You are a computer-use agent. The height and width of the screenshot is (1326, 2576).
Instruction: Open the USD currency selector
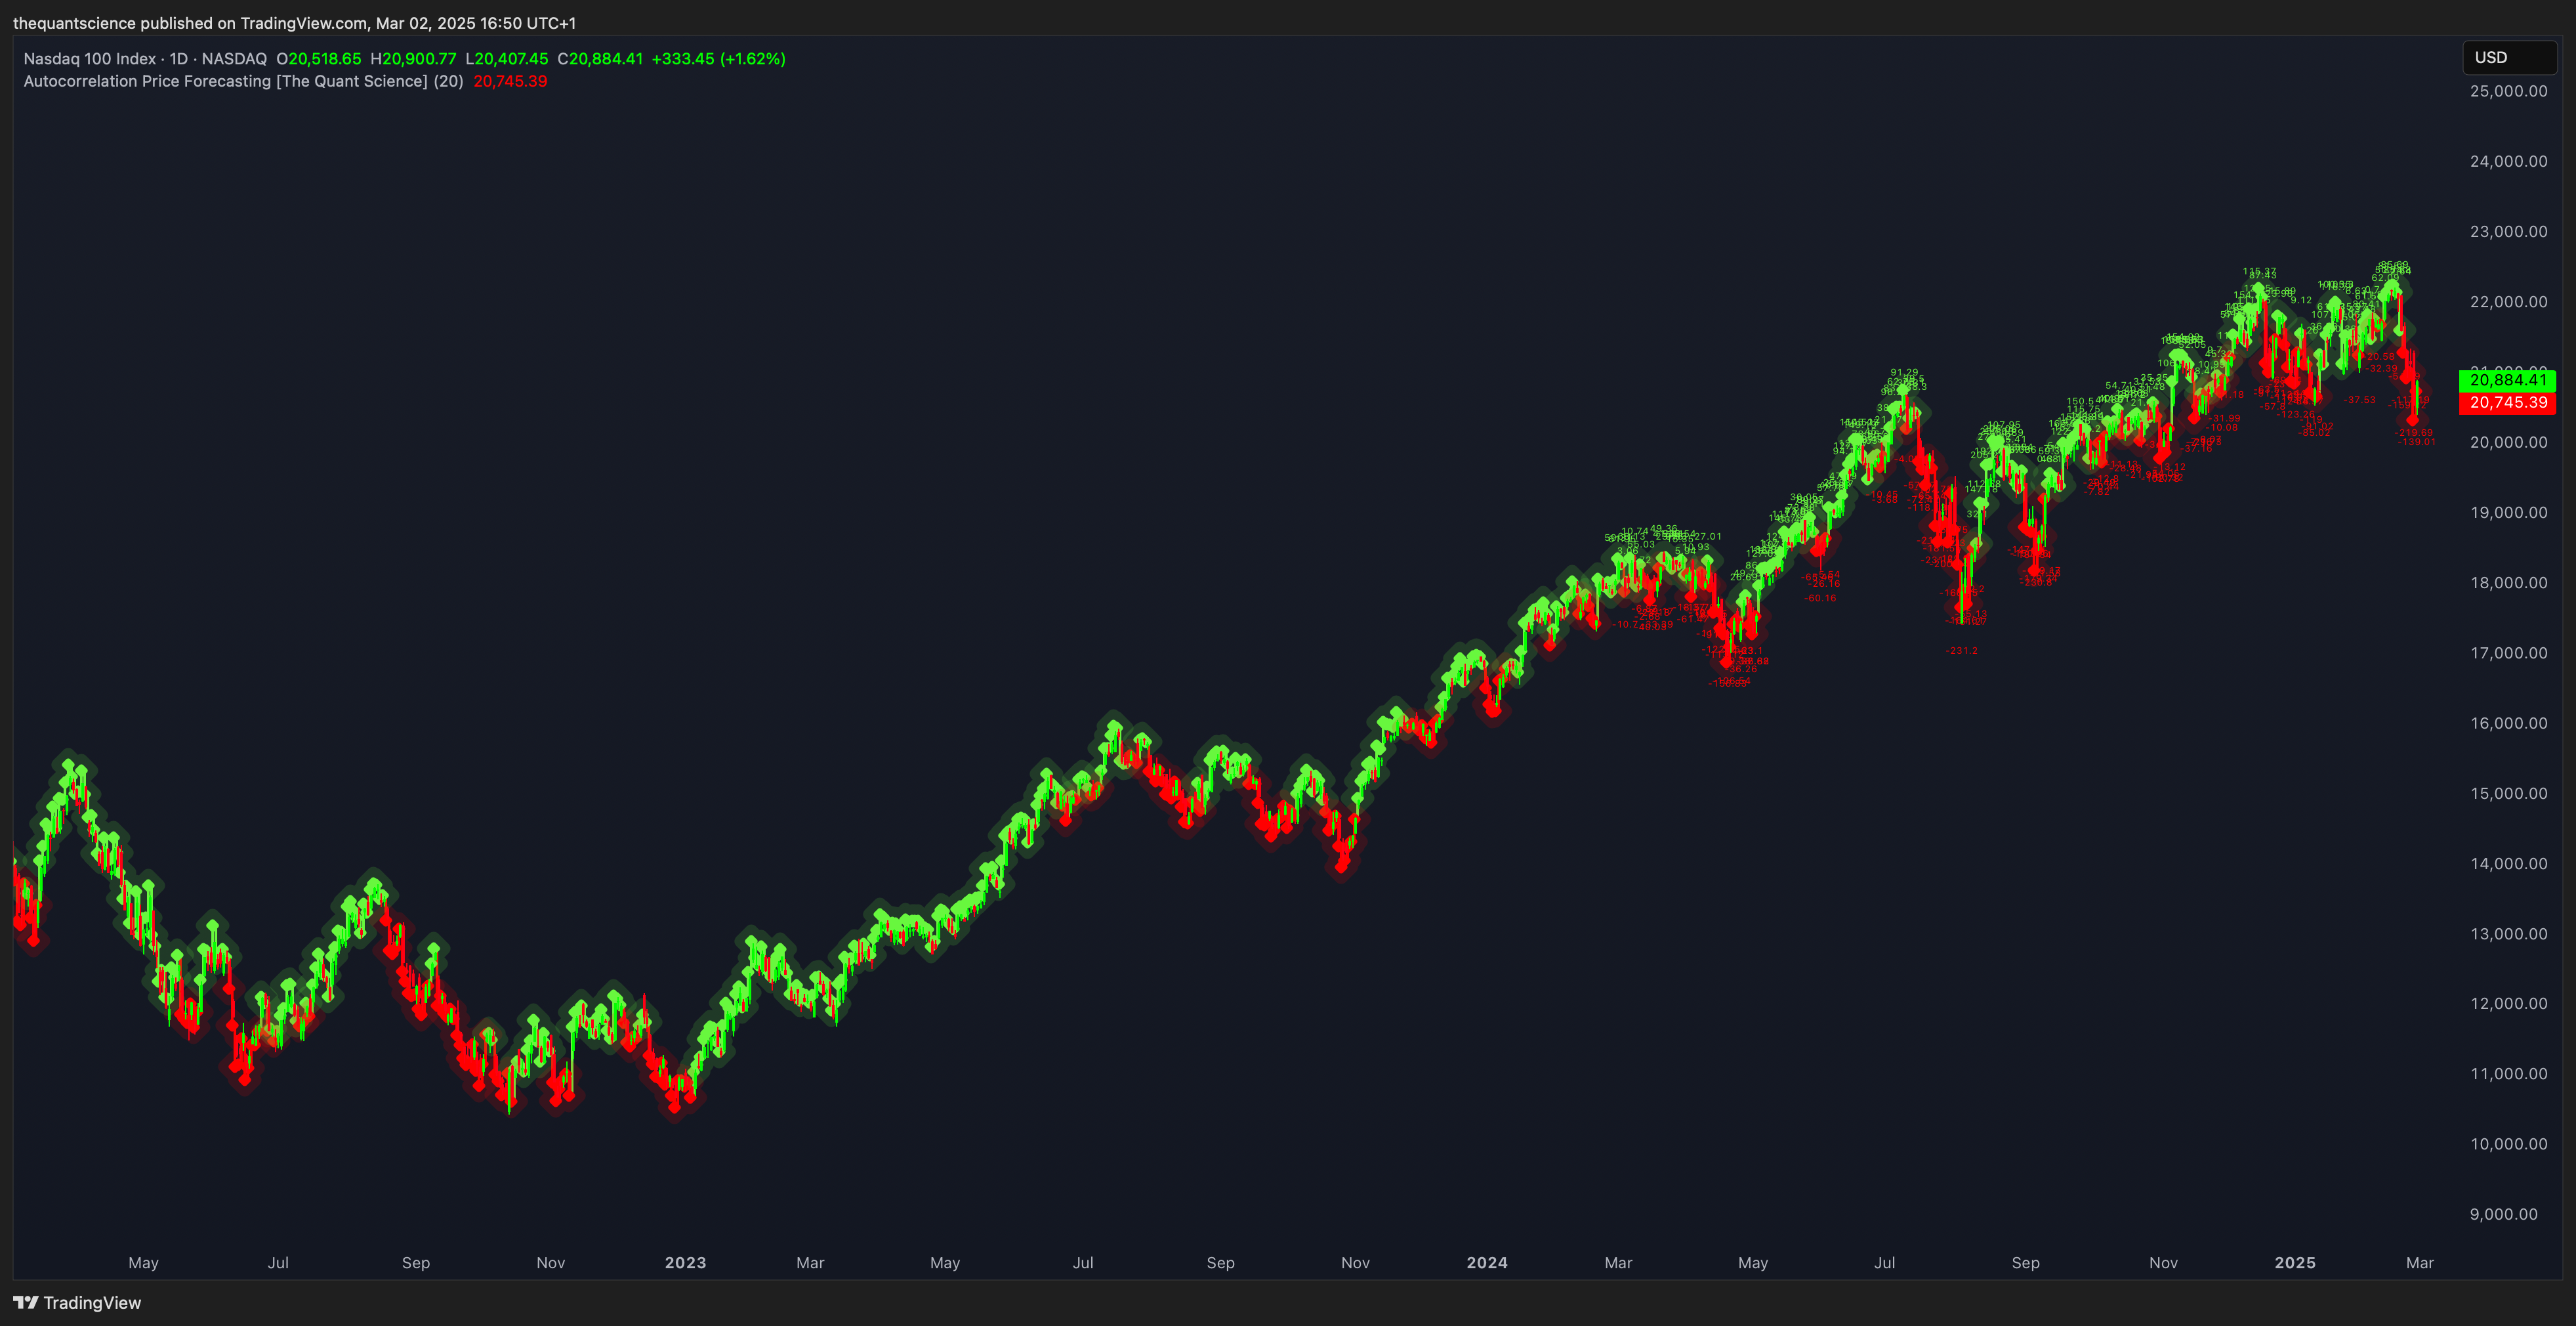[x=2509, y=57]
